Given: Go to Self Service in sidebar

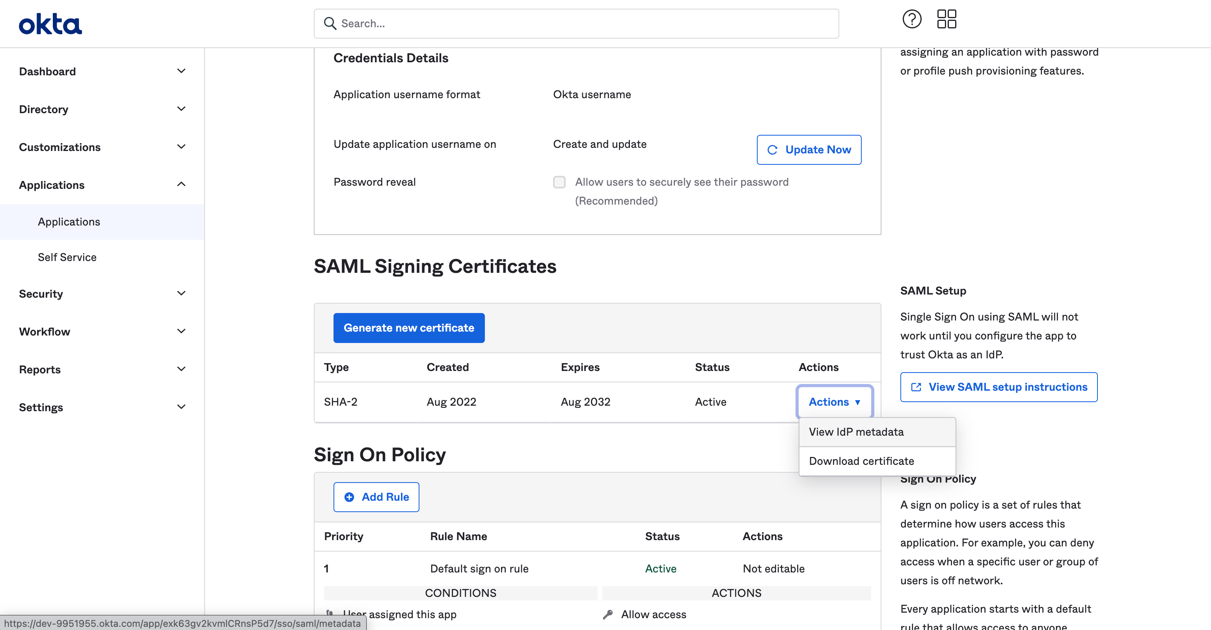Looking at the screenshot, I should [67, 257].
